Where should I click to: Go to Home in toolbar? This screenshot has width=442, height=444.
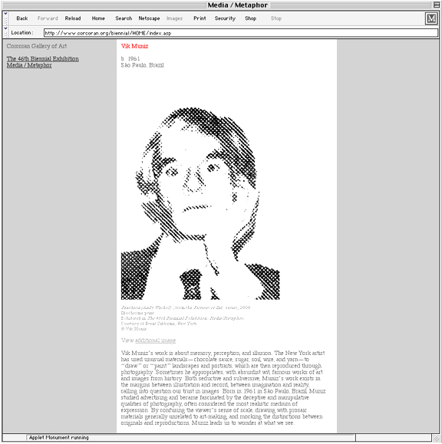click(x=98, y=18)
